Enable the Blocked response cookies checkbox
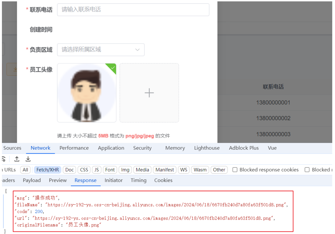This screenshot has height=234, width=335. pos(235,170)
